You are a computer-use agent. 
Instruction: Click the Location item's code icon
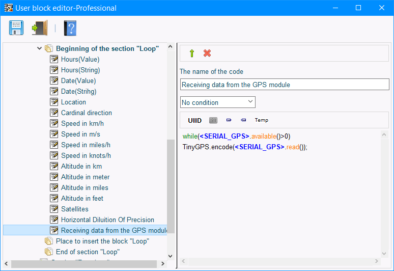(54, 102)
